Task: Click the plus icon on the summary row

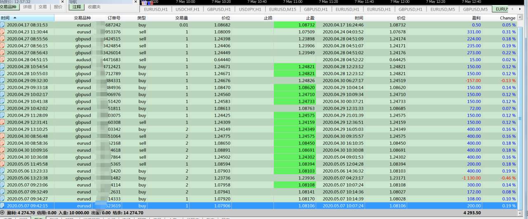Action: pos(2,213)
